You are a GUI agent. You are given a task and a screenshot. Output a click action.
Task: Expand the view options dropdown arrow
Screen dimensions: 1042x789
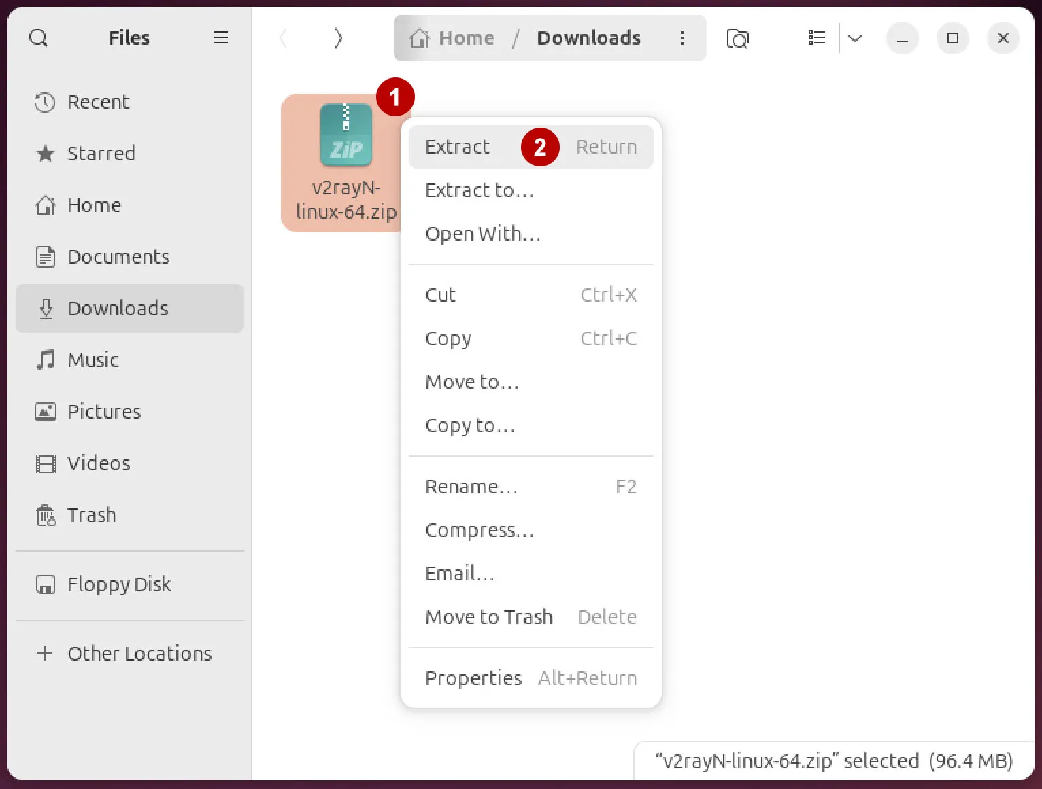855,38
